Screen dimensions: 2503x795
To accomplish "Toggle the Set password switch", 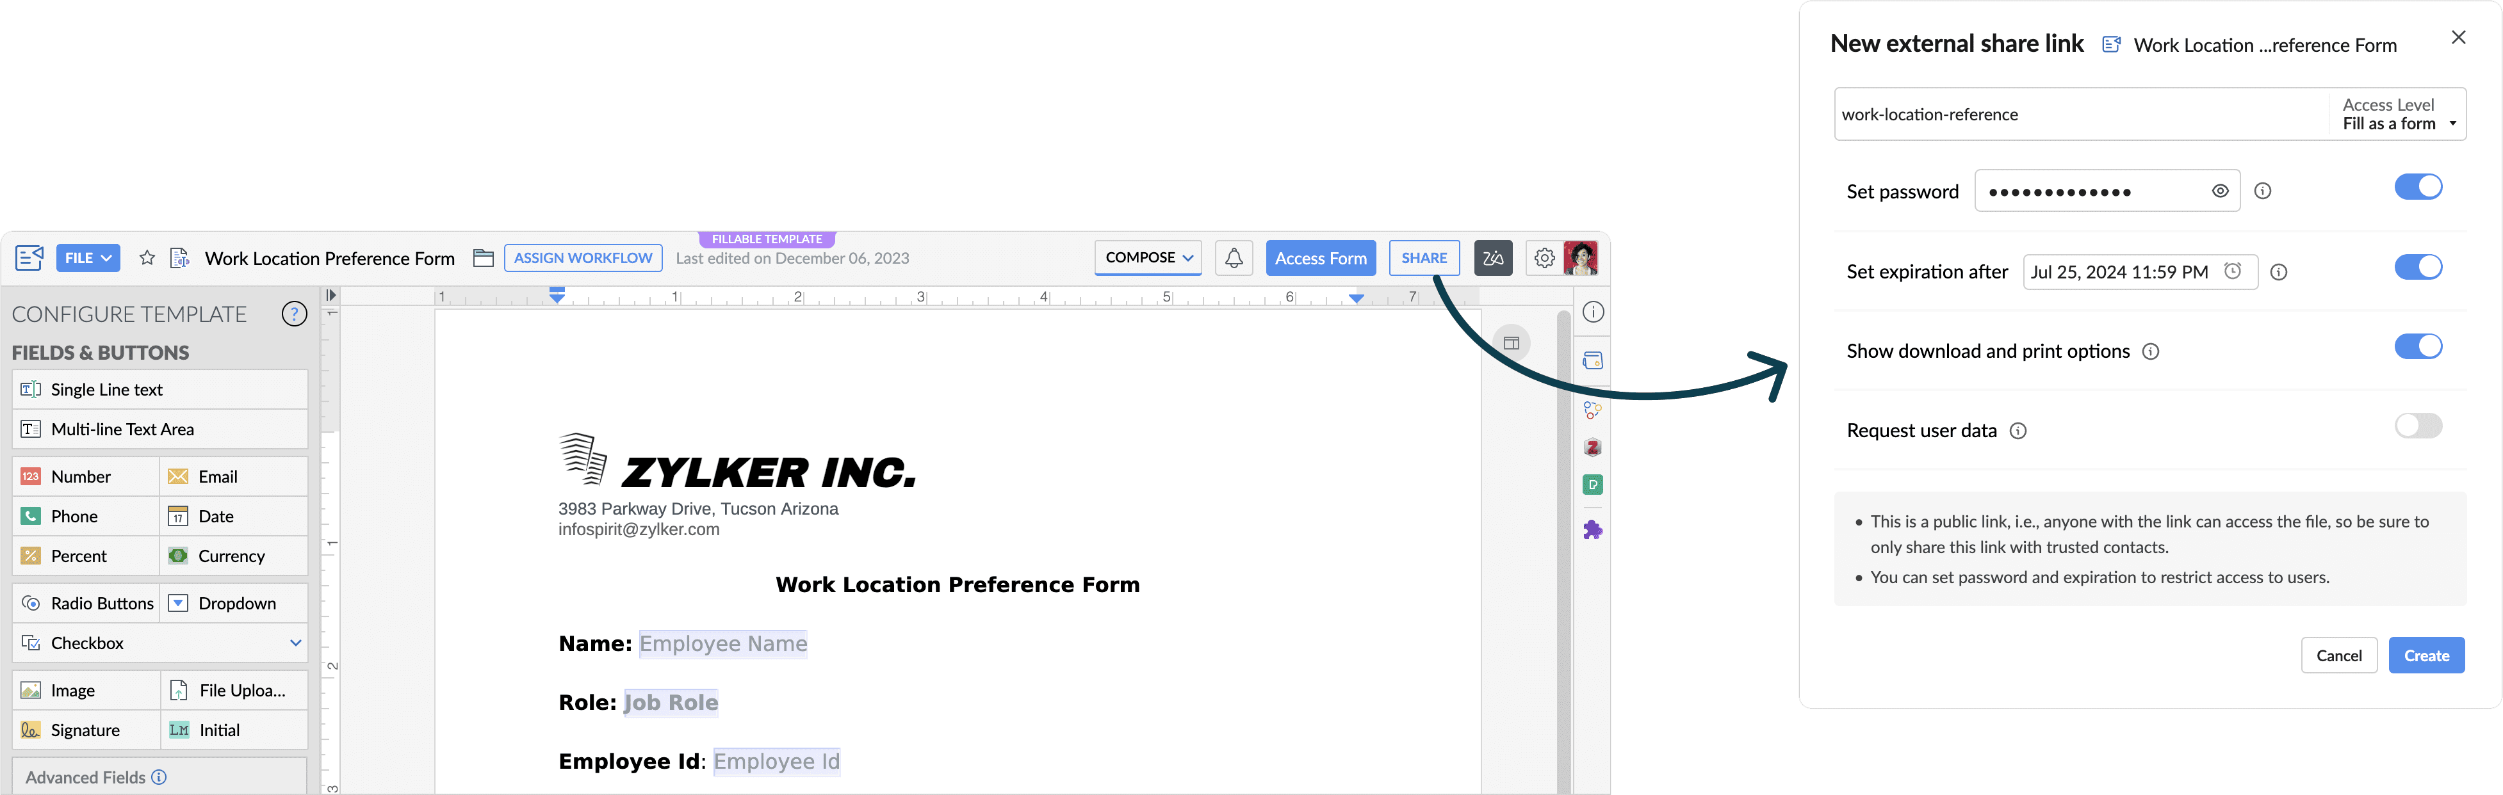I will click(x=2417, y=188).
